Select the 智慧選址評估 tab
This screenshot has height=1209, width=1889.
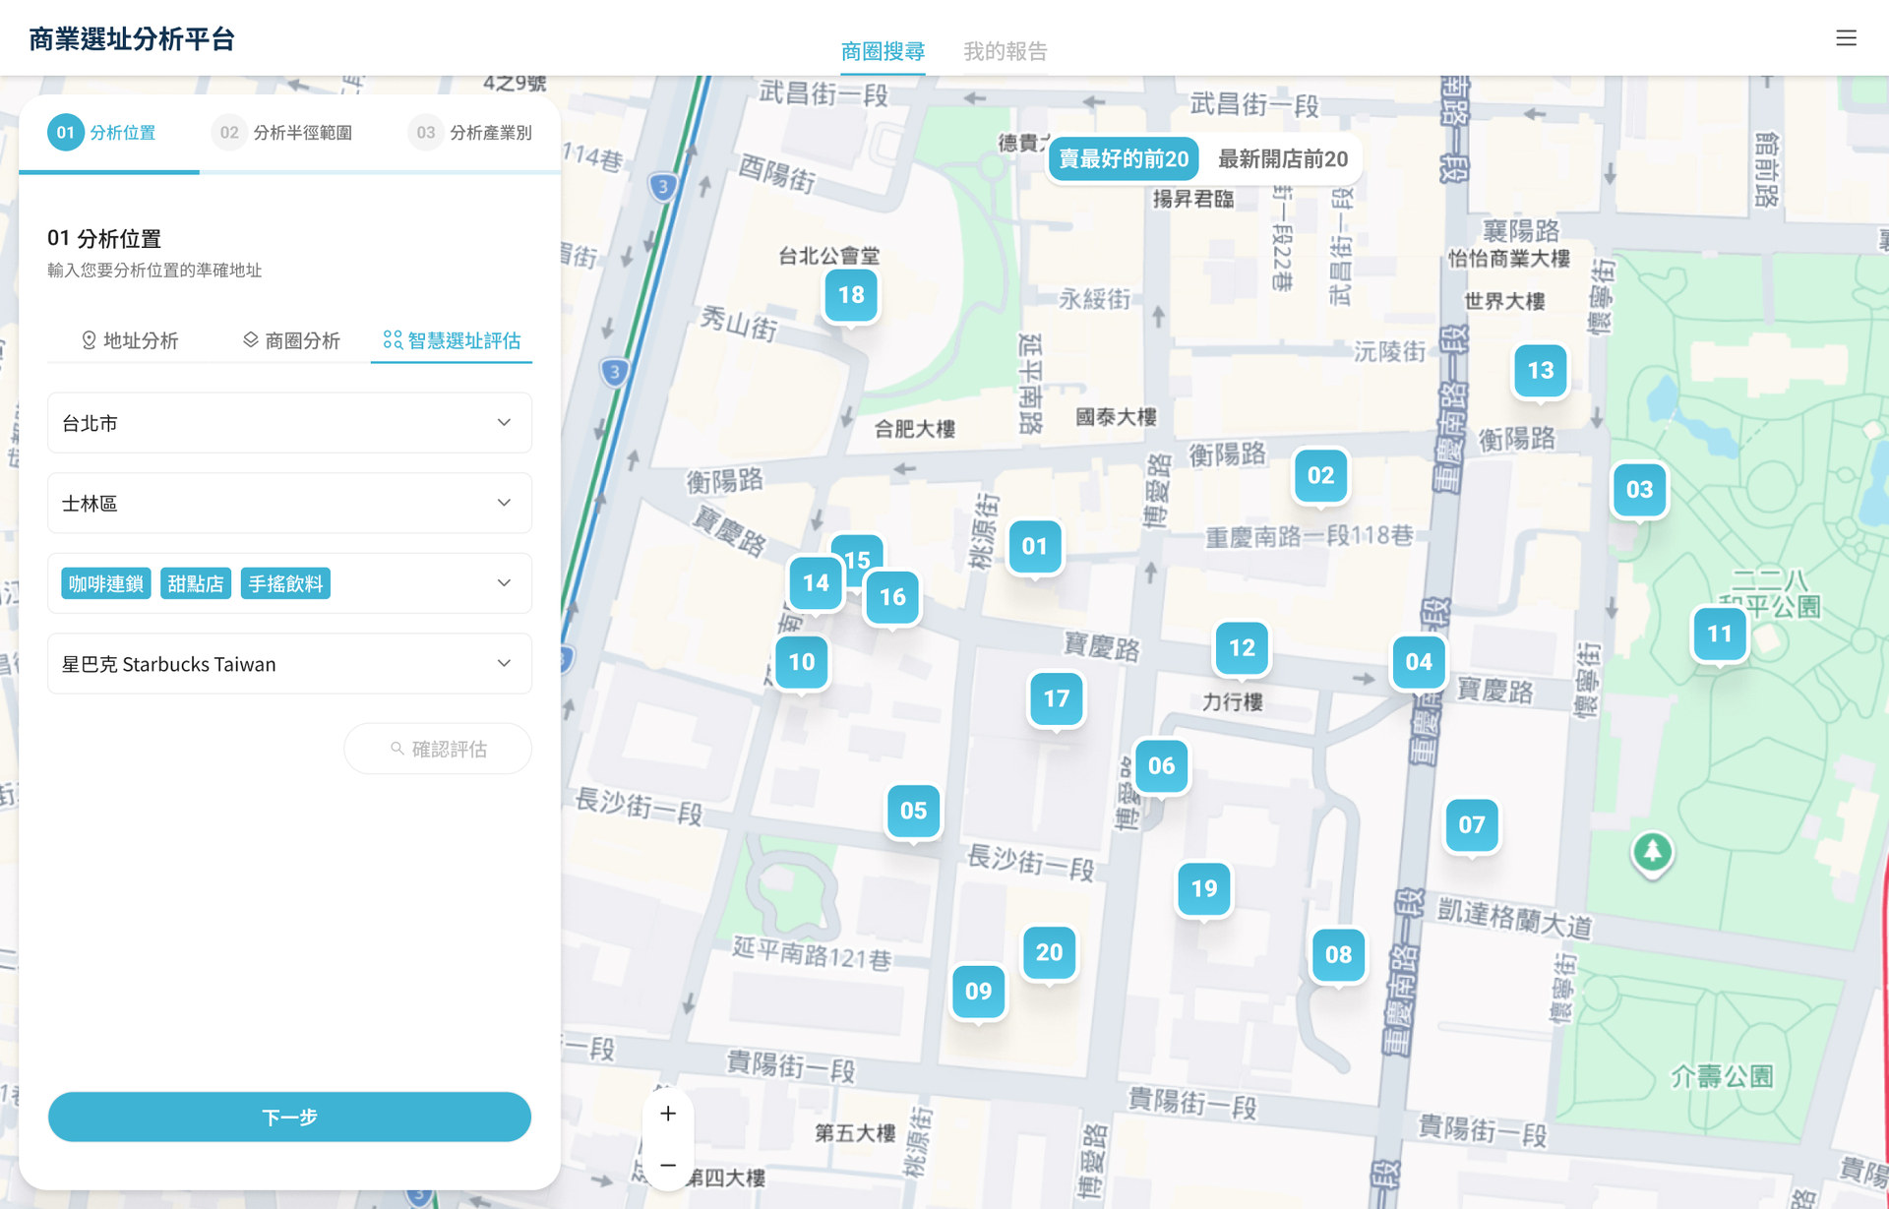[452, 340]
